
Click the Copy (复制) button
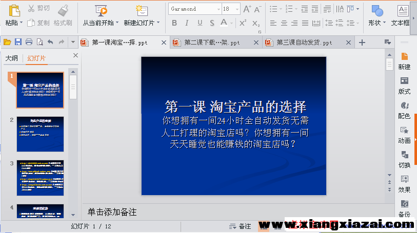point(38,23)
